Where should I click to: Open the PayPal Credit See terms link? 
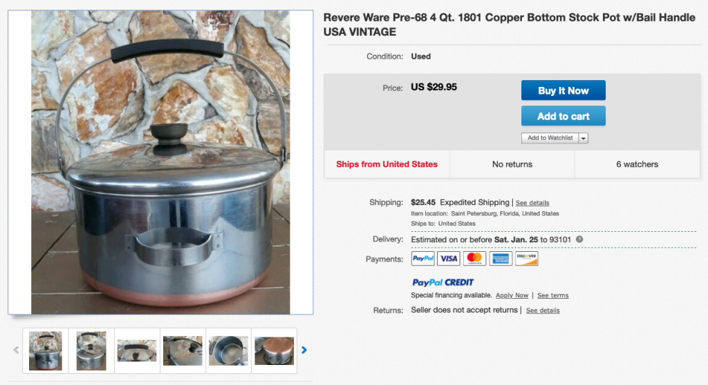click(x=552, y=295)
